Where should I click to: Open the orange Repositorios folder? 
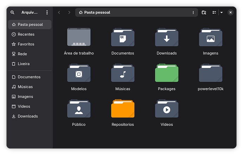pyautogui.click(x=123, y=109)
